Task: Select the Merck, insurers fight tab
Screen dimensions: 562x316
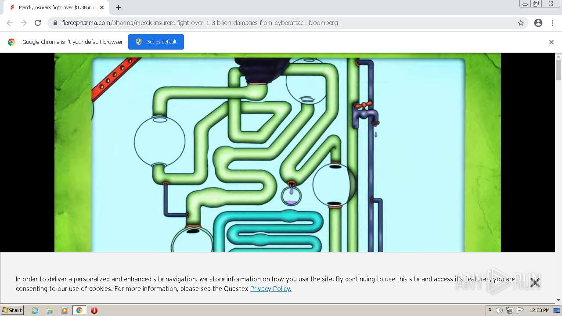Action: pos(57,7)
